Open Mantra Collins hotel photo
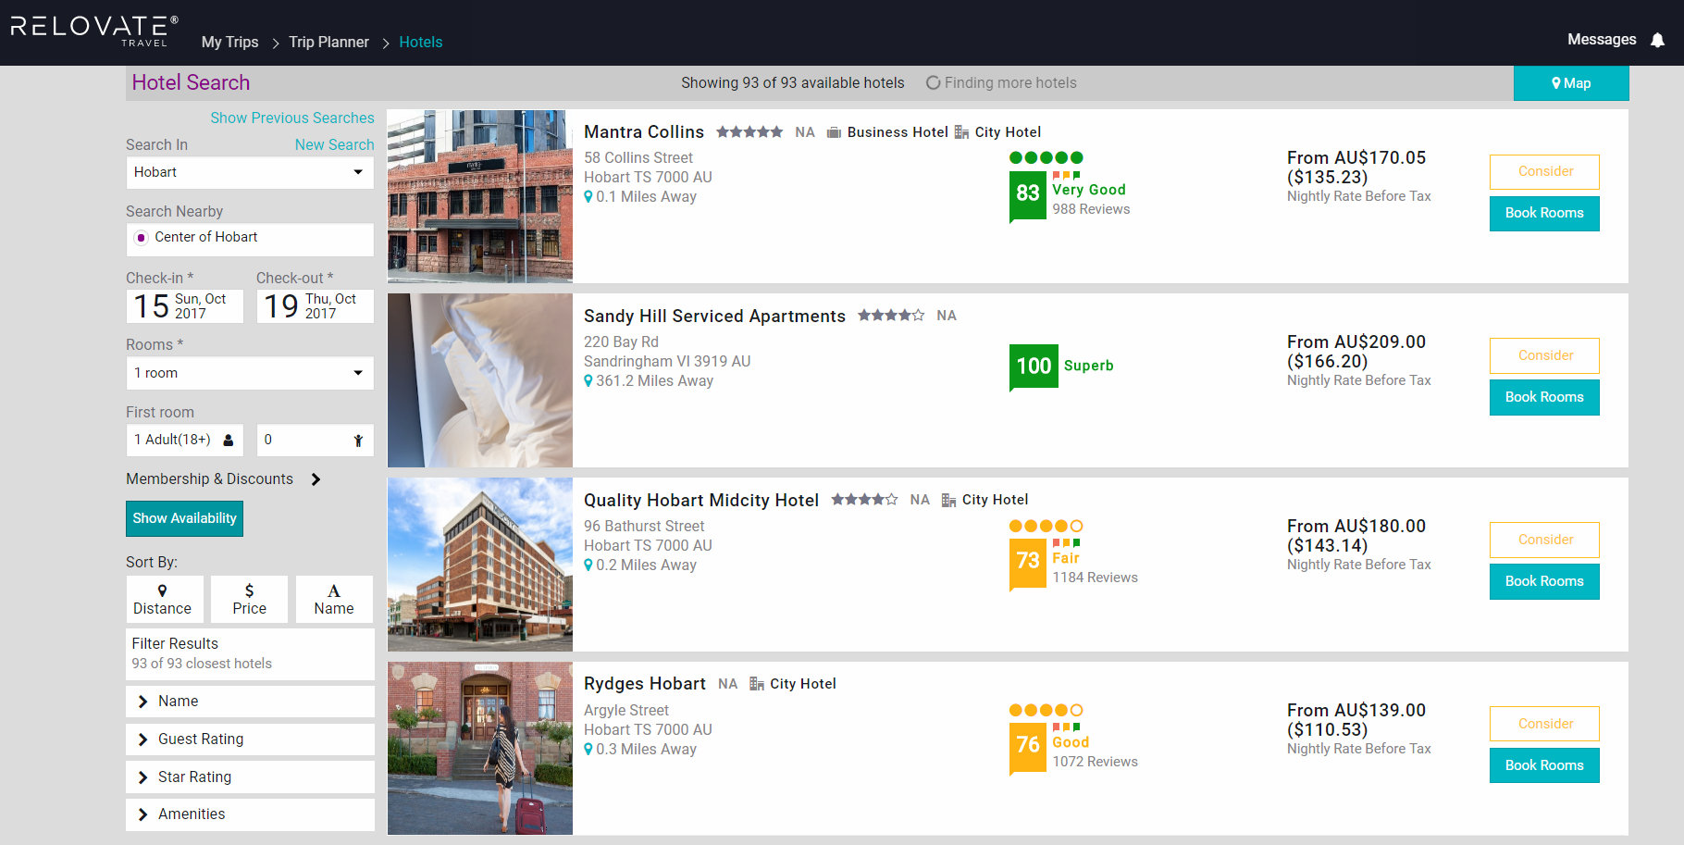The height and width of the screenshot is (845, 1684). coord(480,197)
